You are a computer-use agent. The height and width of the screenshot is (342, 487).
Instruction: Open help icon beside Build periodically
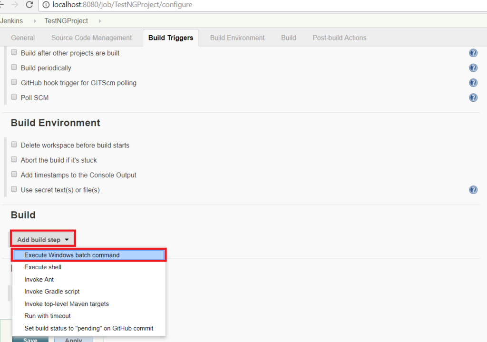coord(473,68)
